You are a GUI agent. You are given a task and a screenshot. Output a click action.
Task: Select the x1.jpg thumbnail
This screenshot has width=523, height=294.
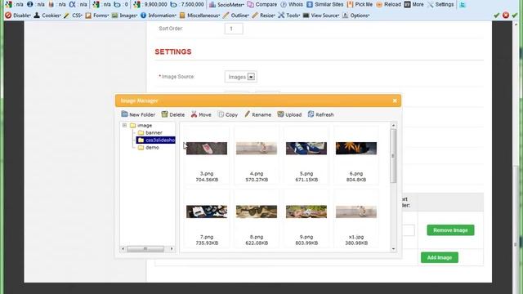(x=356, y=212)
